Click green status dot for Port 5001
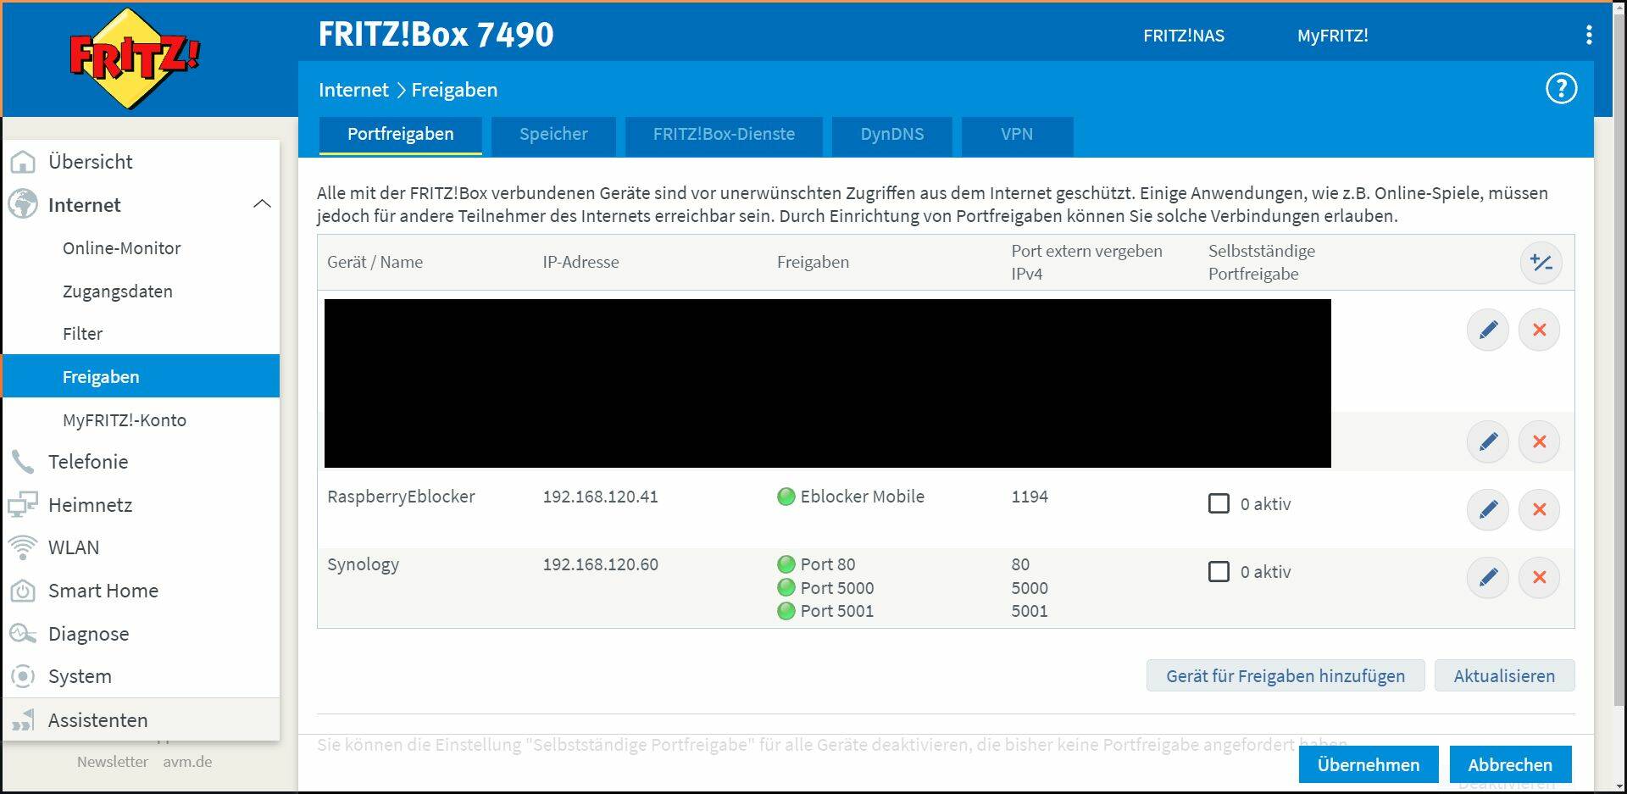The height and width of the screenshot is (794, 1627). click(x=786, y=610)
